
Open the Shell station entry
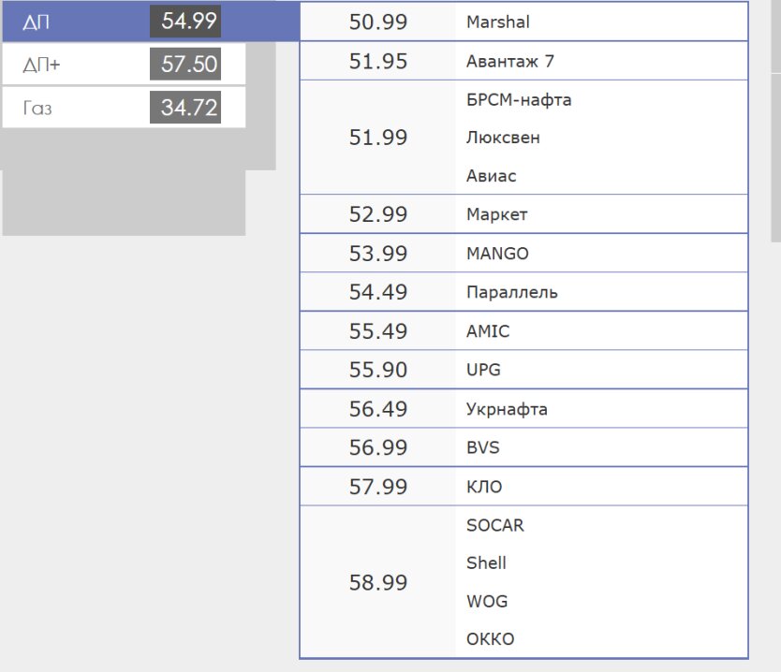(x=486, y=563)
